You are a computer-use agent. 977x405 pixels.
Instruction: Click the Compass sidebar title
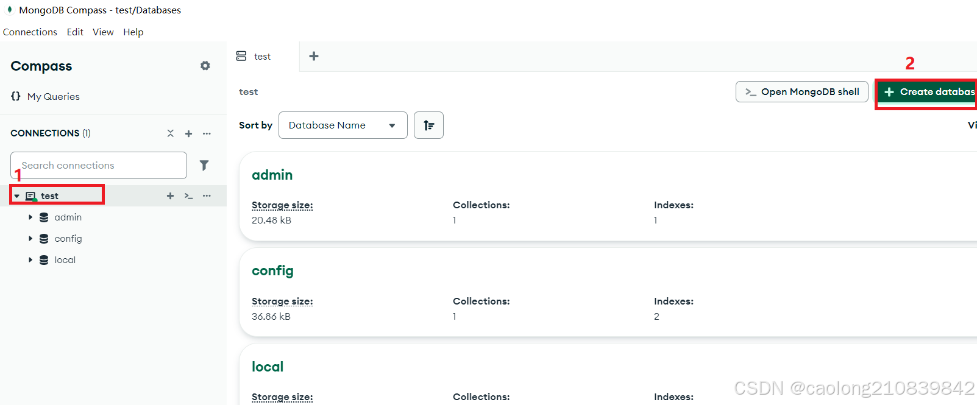coord(41,66)
